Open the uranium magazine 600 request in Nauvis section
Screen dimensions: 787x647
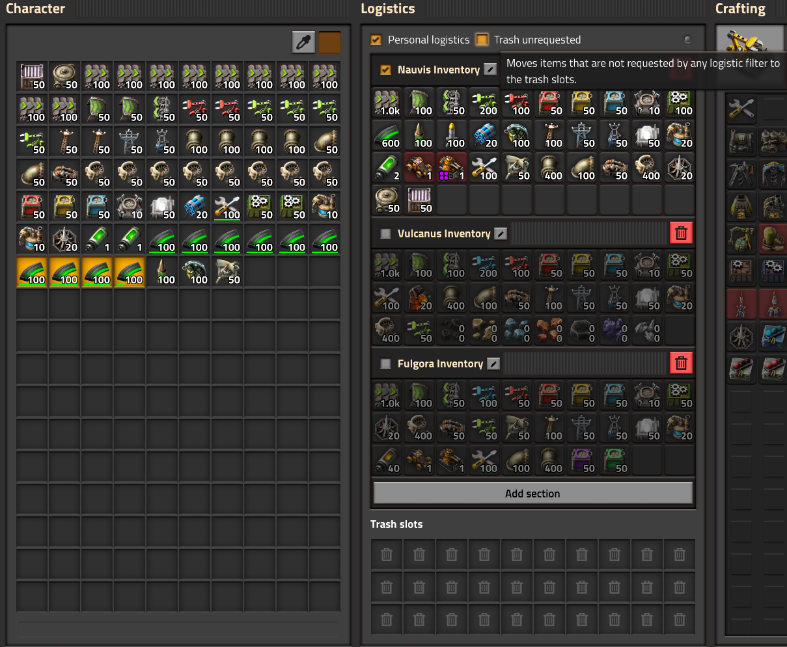[x=387, y=136]
